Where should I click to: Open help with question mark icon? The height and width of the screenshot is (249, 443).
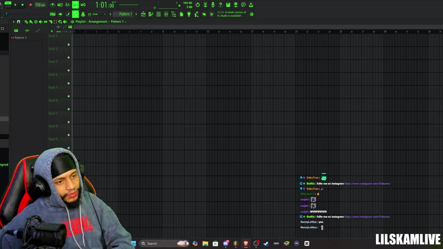[x=220, y=5]
